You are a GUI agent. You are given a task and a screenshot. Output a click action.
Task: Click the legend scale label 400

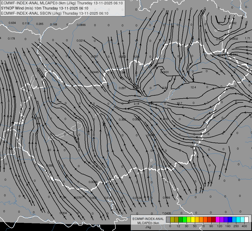(244, 226)
